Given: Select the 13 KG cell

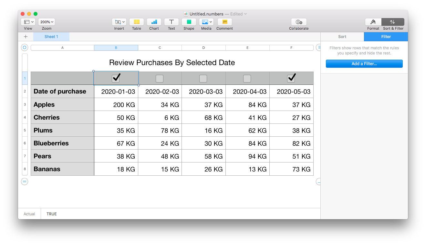Looking at the screenshot, I should (x=248, y=169).
